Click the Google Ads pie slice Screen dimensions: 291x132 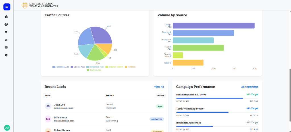point(102,35)
